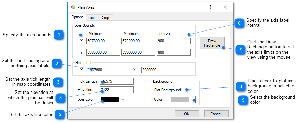This screenshot has width=297, height=123.
Task: Click the Interval column label
Action: click(164, 34)
